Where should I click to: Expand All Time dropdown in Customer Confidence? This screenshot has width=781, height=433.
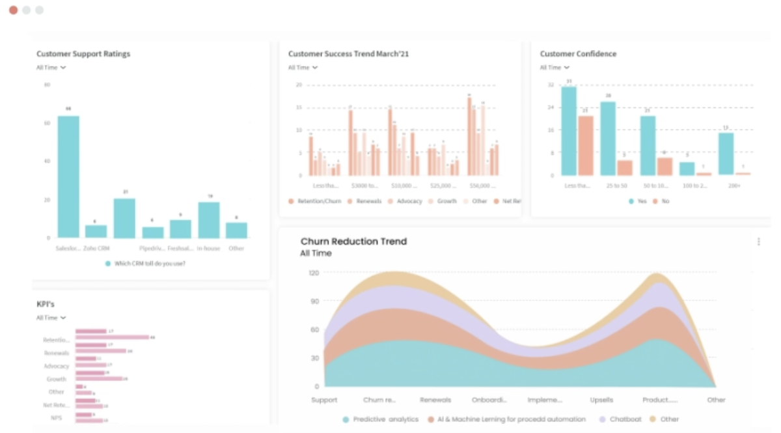[555, 68]
